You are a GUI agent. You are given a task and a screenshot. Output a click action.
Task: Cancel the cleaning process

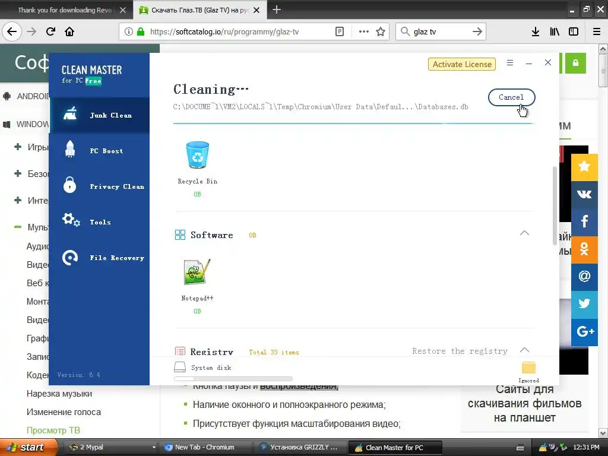(511, 97)
